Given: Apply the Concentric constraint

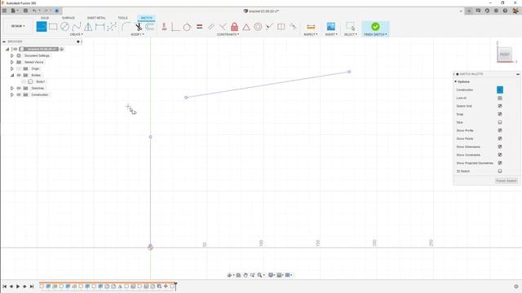Looking at the screenshot, I should click(258, 27).
